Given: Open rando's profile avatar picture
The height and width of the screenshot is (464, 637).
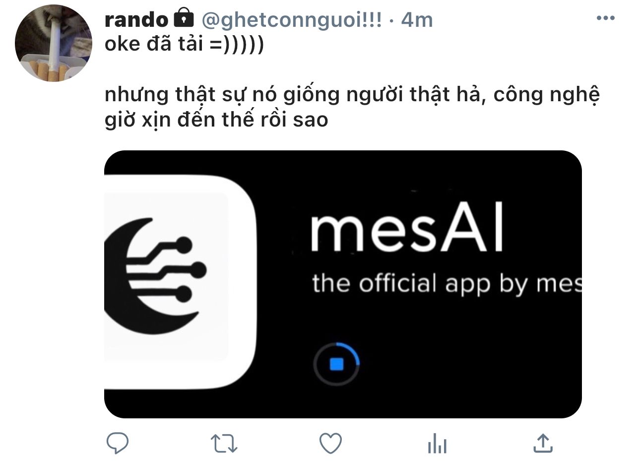Looking at the screenshot, I should point(53,43).
